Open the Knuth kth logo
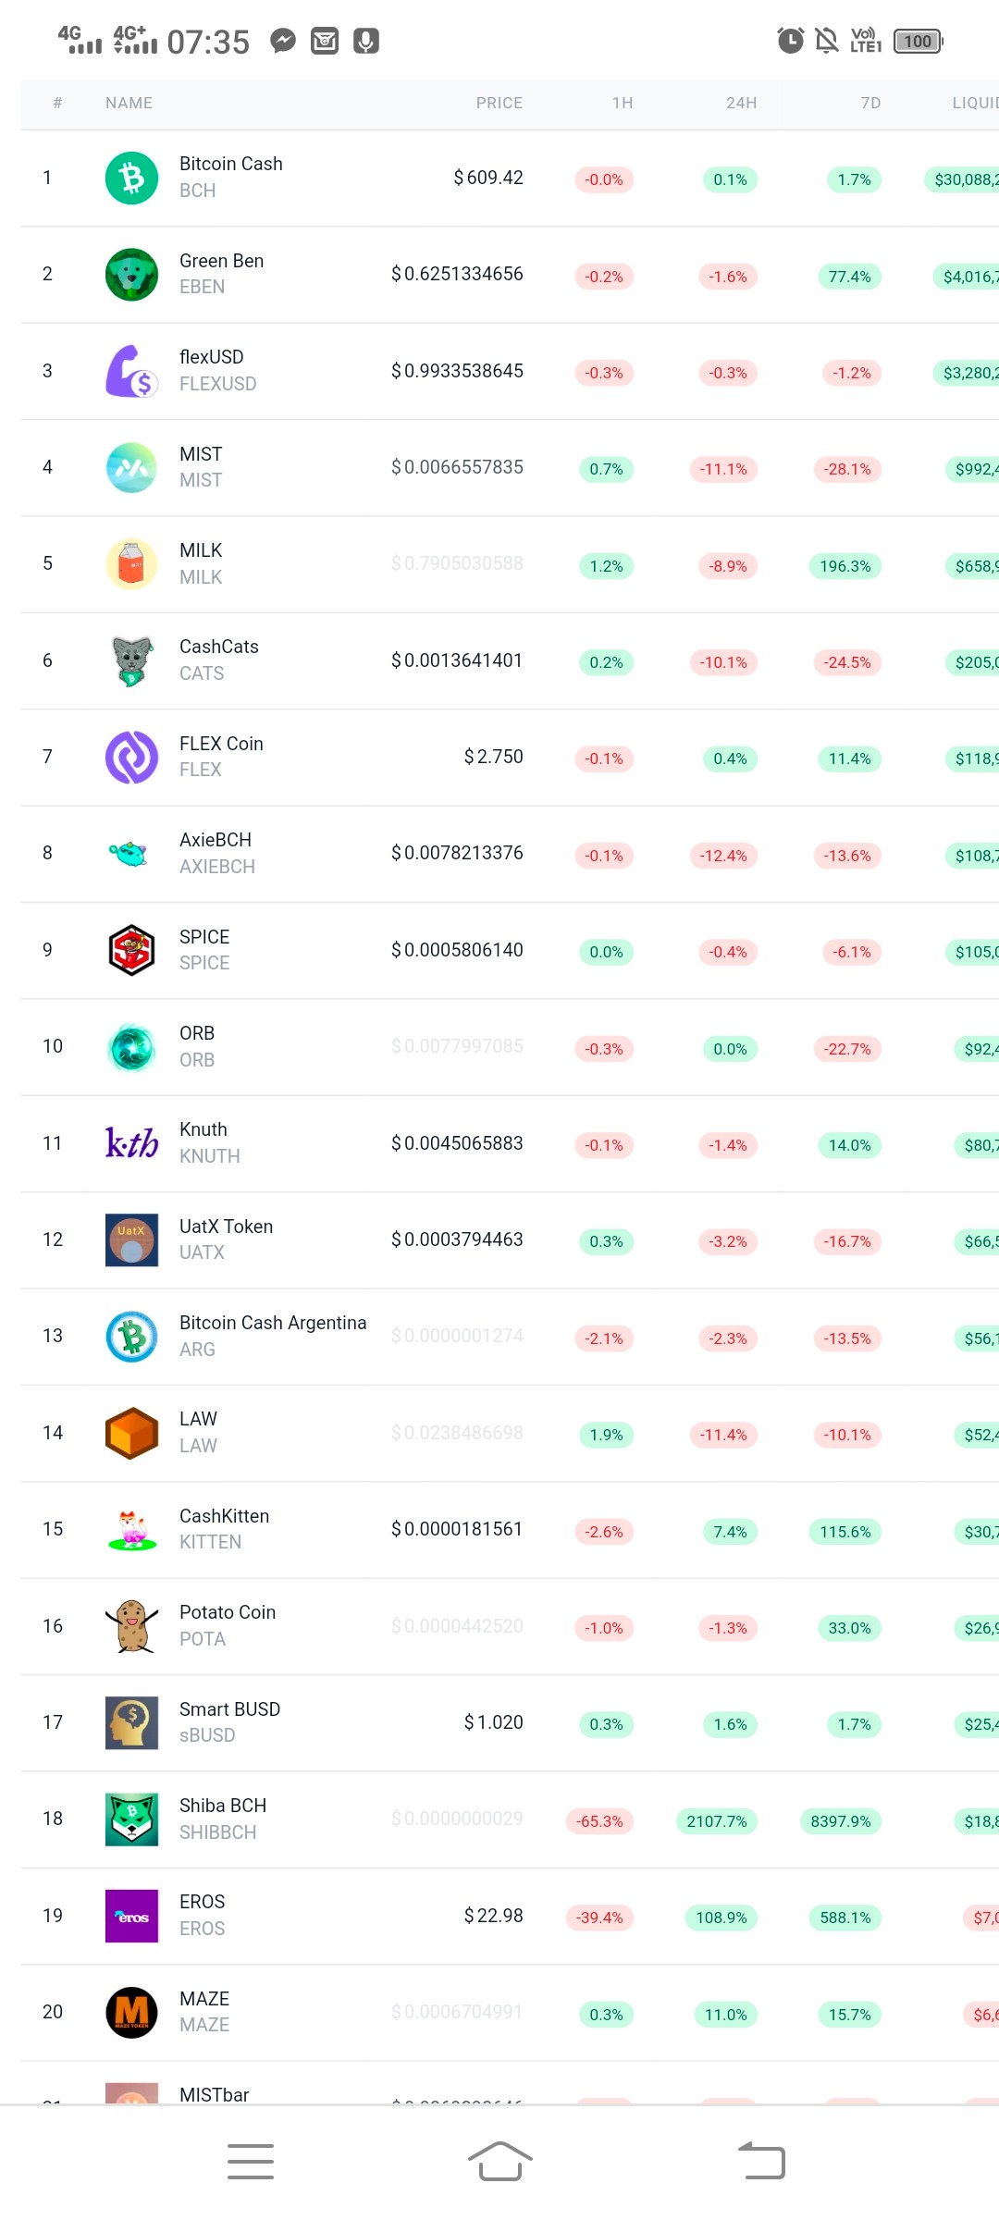 tap(131, 1143)
